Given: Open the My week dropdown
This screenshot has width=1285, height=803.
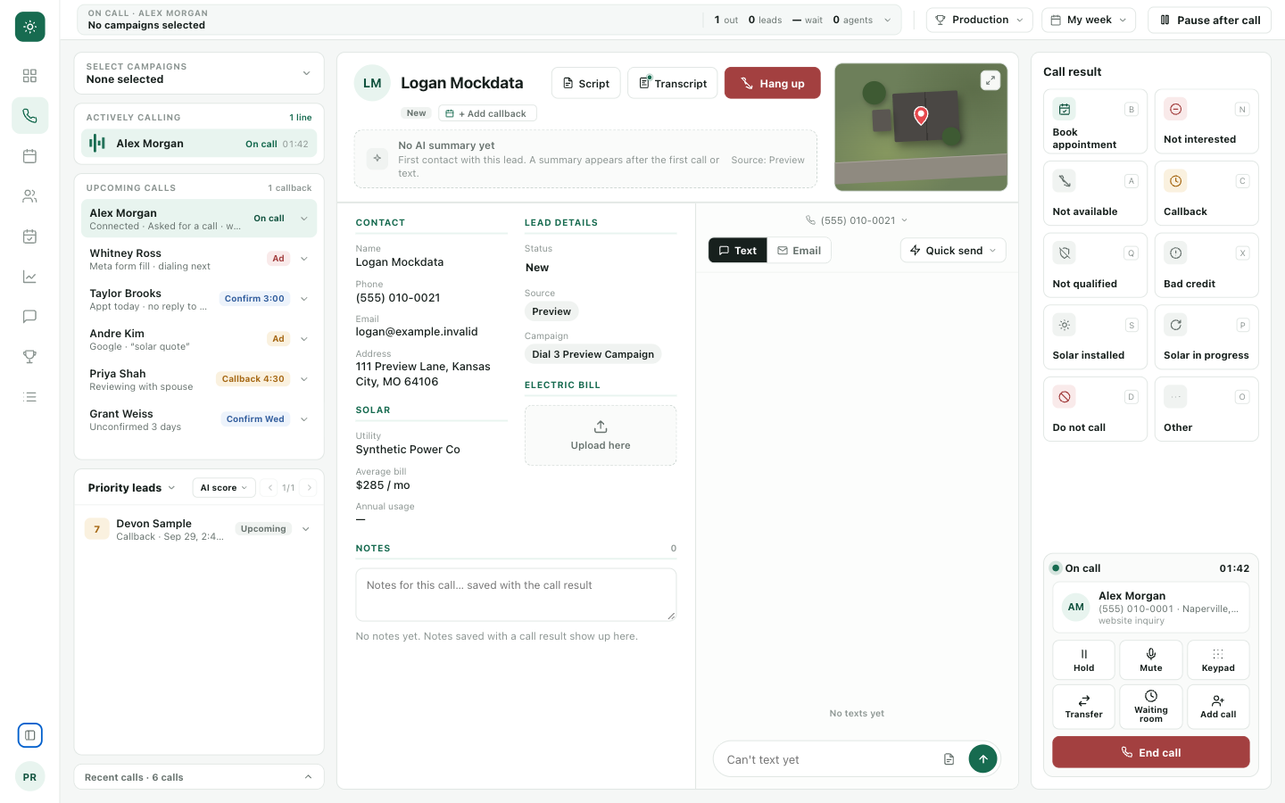Looking at the screenshot, I should point(1089,20).
